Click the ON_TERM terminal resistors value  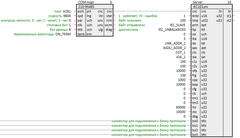pos(63,34)
